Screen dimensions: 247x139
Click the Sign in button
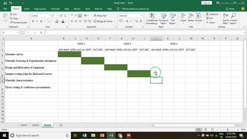click(206, 3)
